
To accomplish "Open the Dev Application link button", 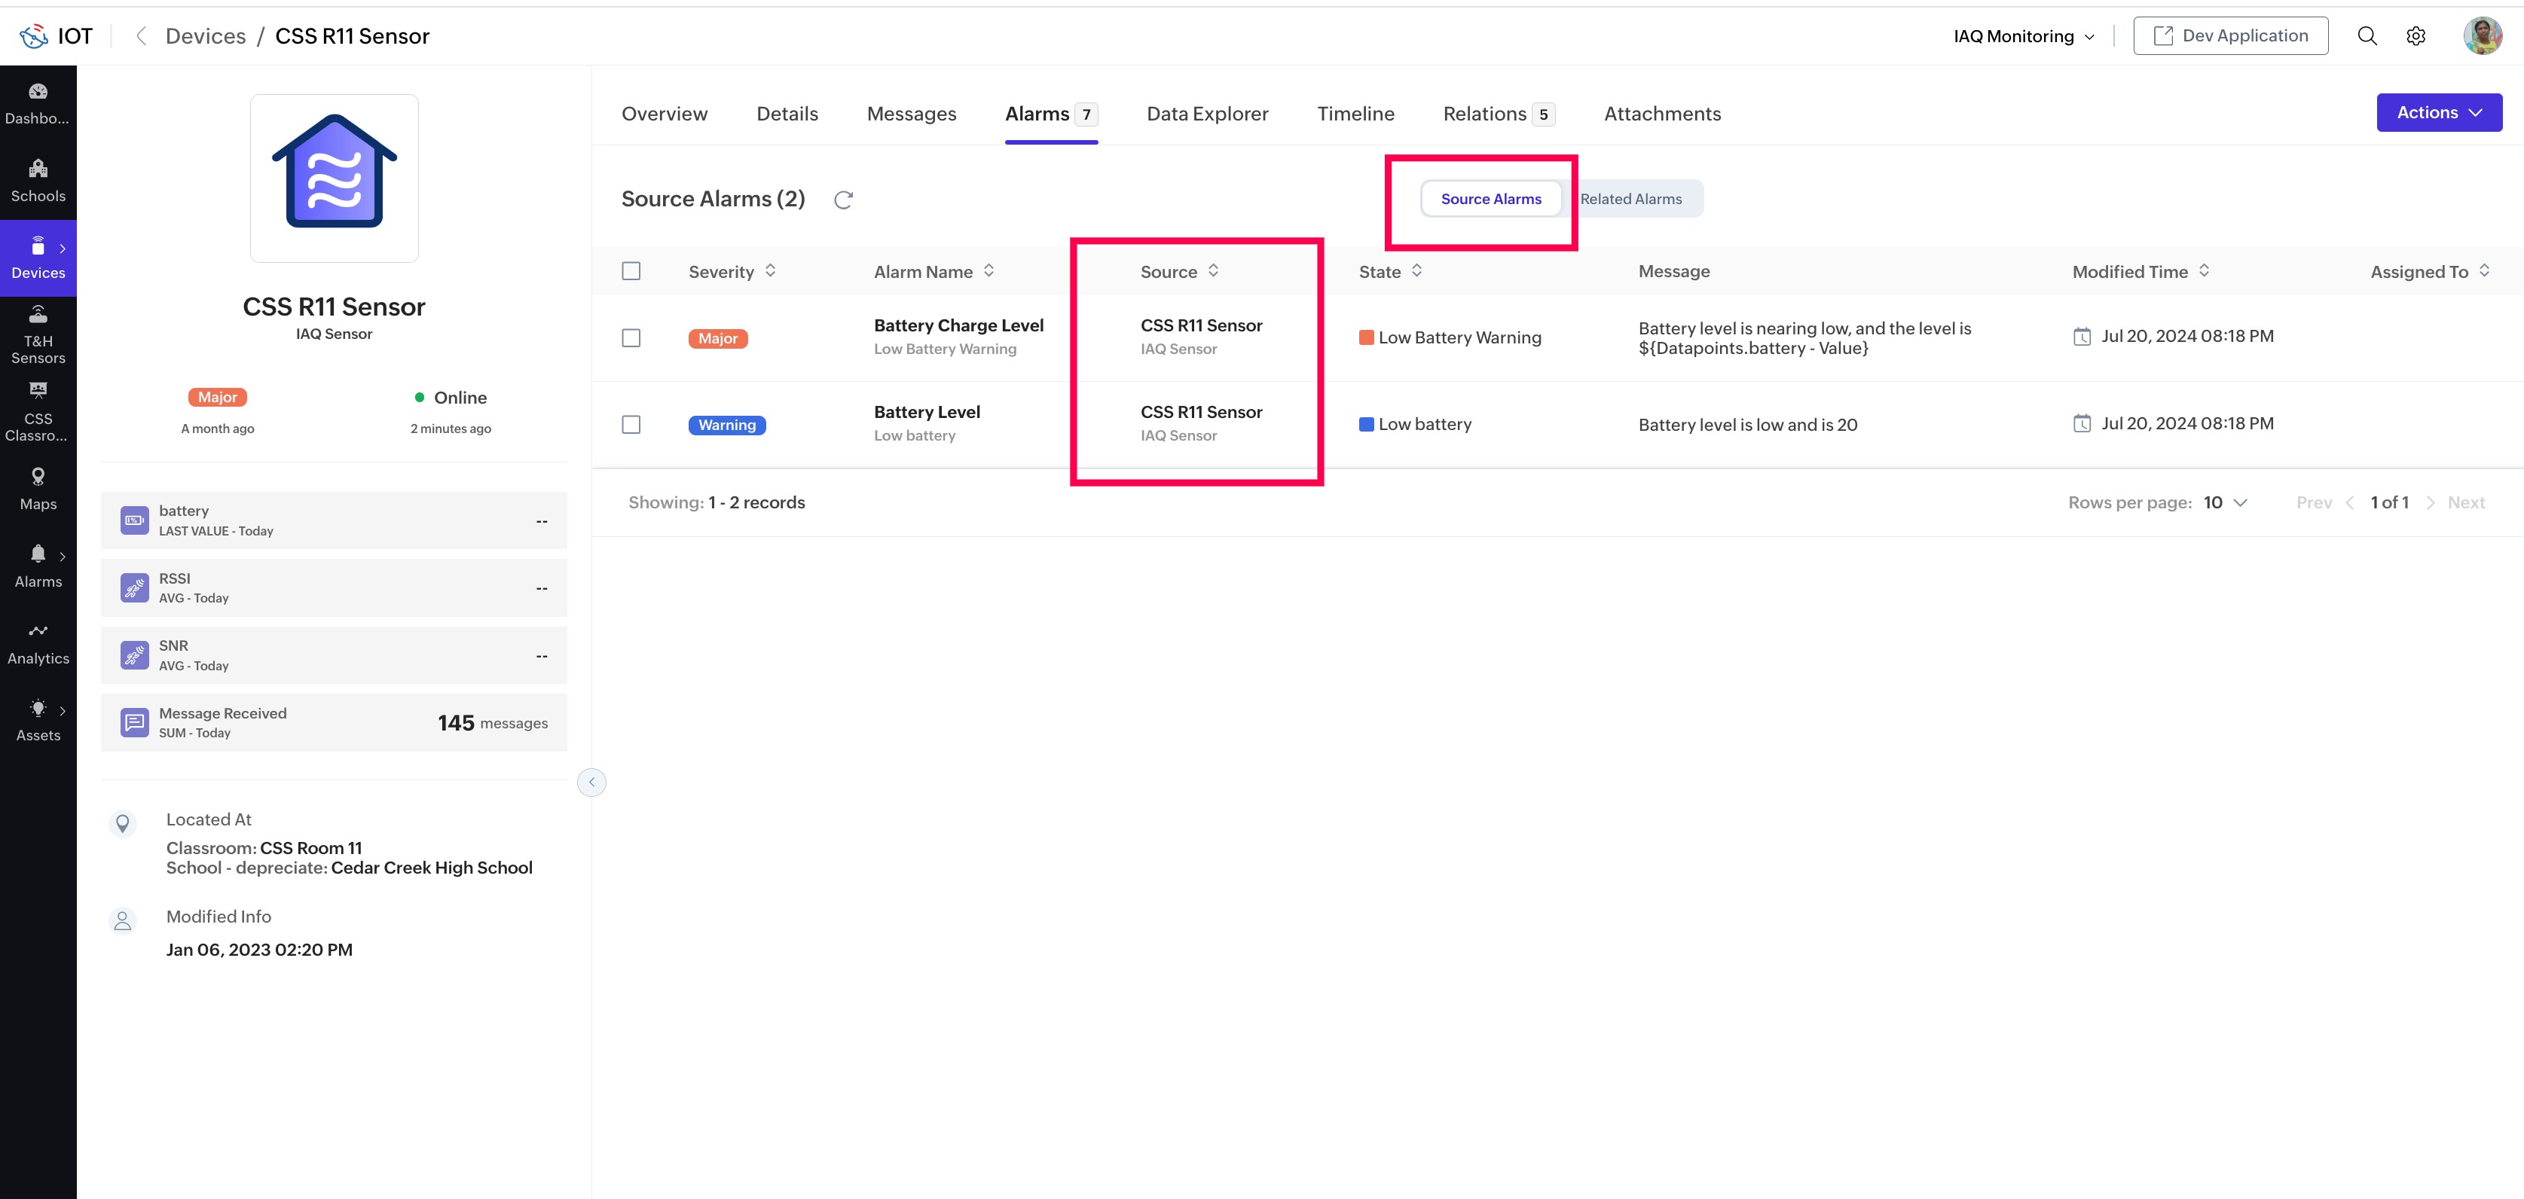I will tap(2230, 36).
